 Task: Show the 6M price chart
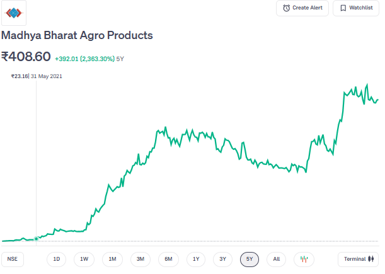click(x=168, y=259)
